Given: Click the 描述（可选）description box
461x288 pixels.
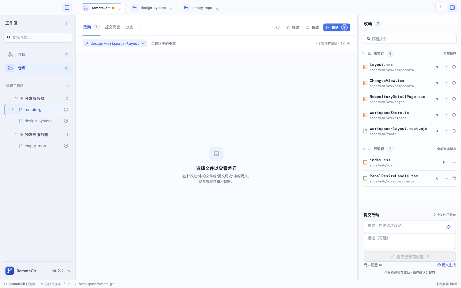Looking at the screenshot, I should point(410,241).
